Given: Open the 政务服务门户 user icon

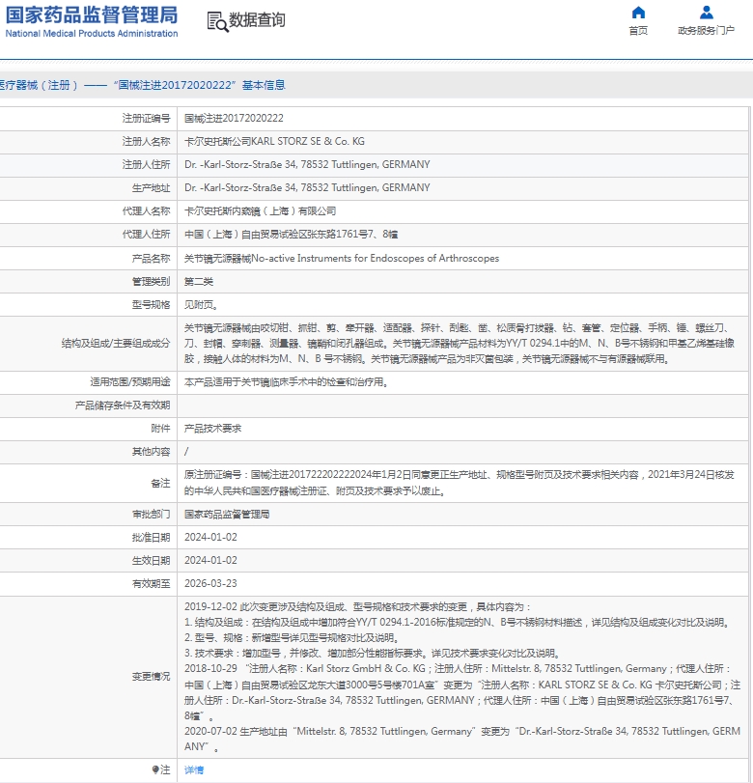Looking at the screenshot, I should click(706, 12).
